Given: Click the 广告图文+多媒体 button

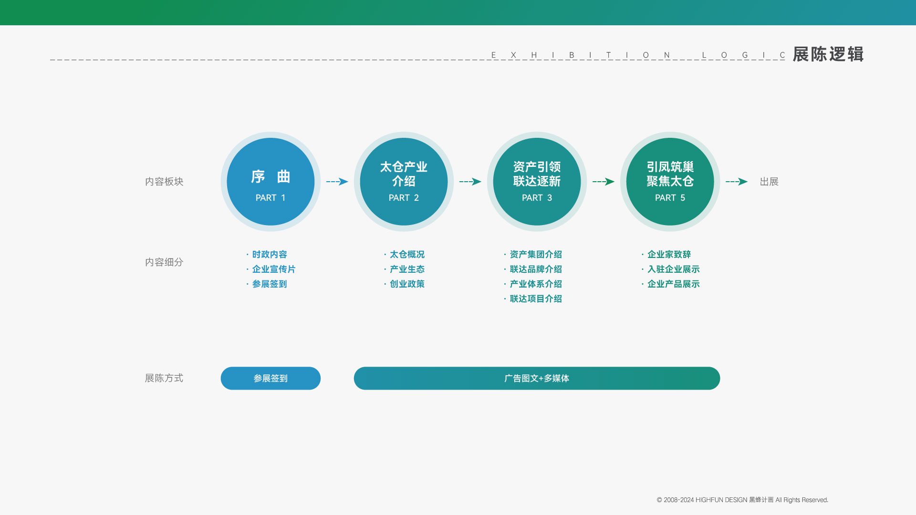Looking at the screenshot, I should (537, 378).
